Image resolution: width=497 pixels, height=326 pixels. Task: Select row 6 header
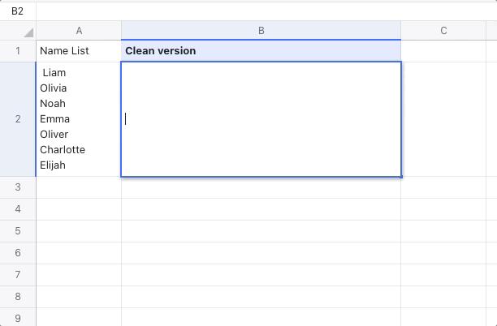(x=18, y=253)
